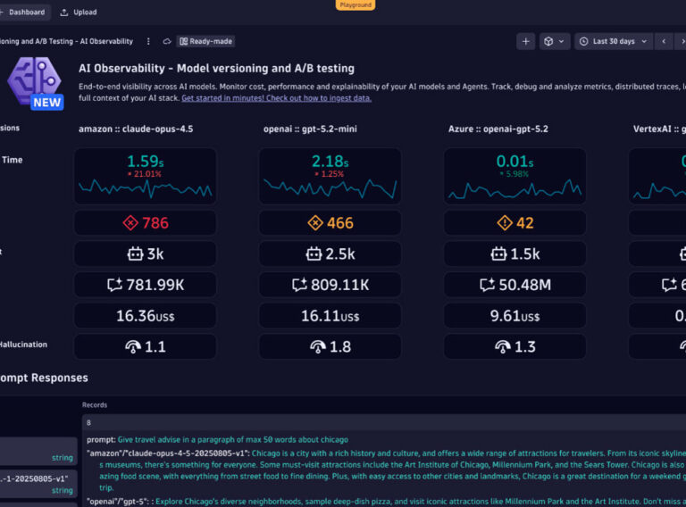Click the "amazon"/"claude-opus-4-5-20250805-v1" record key

point(169,453)
